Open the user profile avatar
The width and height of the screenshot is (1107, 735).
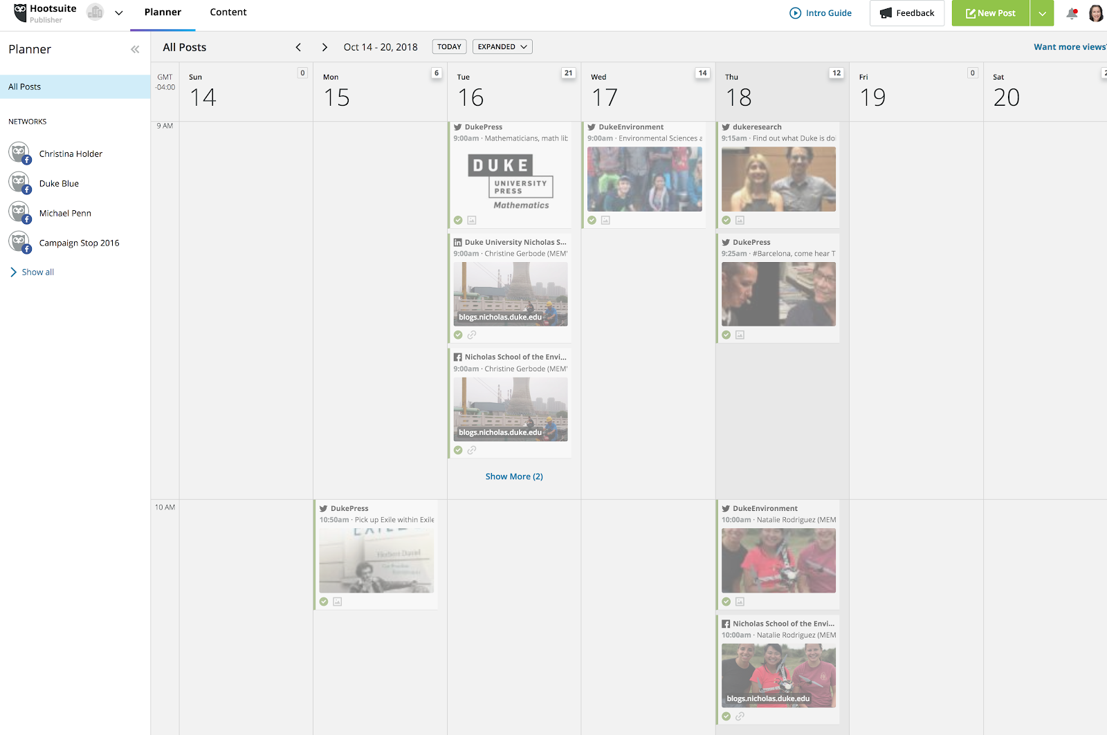pyautogui.click(x=1096, y=13)
